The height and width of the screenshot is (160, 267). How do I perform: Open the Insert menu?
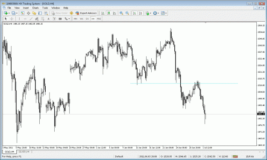tap(26, 8)
